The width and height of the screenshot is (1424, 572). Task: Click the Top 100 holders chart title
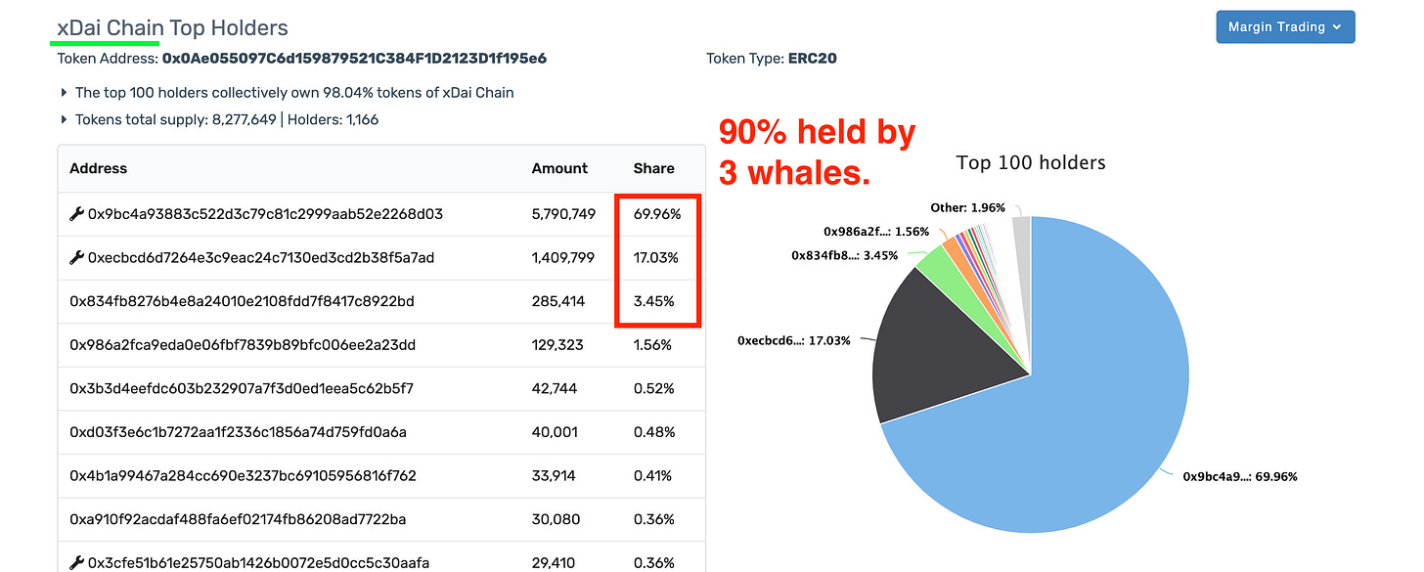point(1031,163)
